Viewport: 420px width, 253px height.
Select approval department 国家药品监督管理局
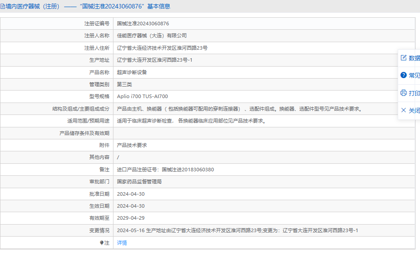139,182
